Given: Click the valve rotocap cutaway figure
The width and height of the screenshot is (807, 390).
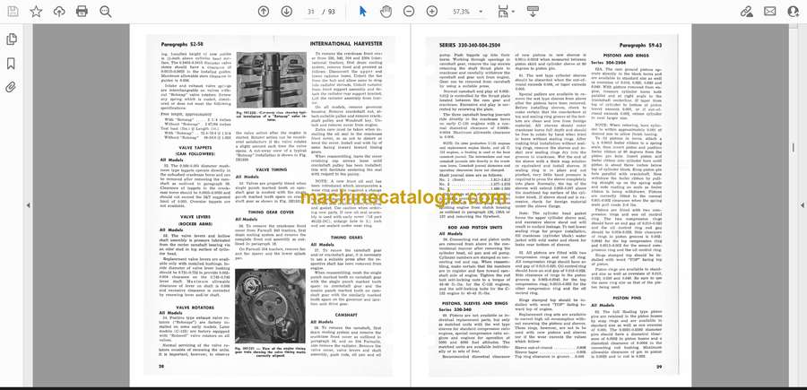Looking at the screenshot, I should [271, 80].
